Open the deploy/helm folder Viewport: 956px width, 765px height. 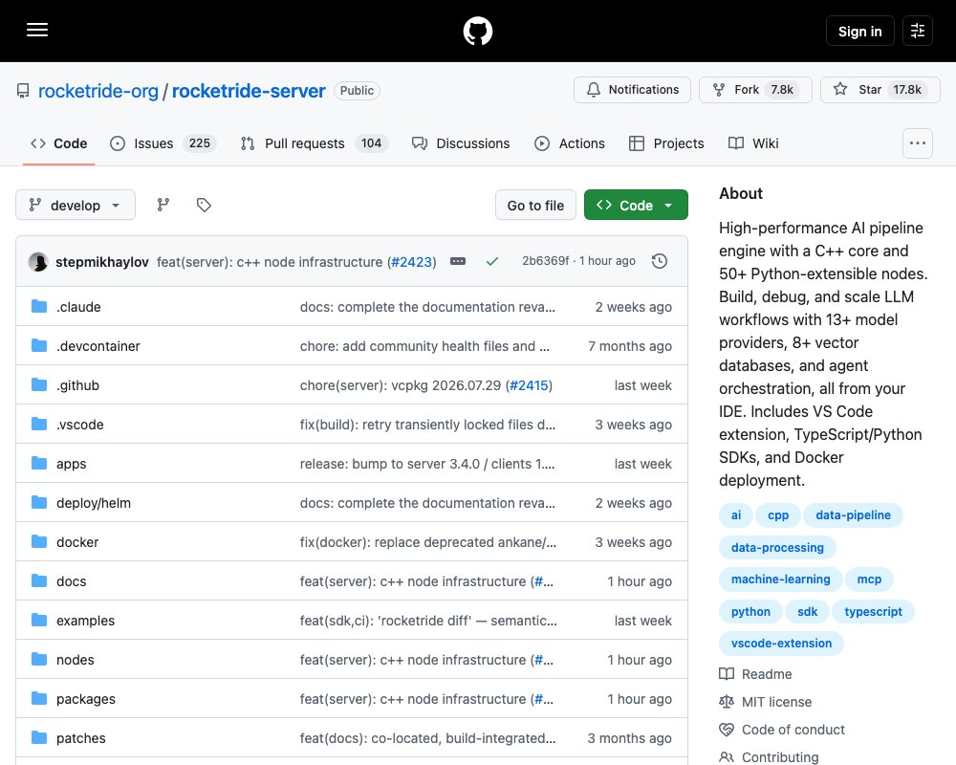pos(94,503)
